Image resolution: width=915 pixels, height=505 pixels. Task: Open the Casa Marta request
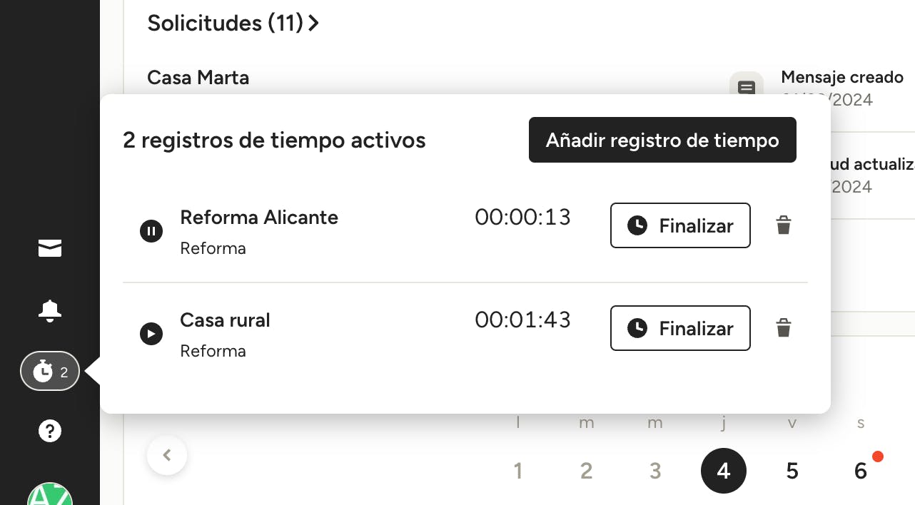coord(198,77)
